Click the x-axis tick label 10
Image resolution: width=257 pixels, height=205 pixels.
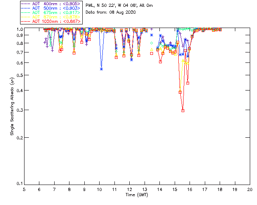click(x=100, y=189)
